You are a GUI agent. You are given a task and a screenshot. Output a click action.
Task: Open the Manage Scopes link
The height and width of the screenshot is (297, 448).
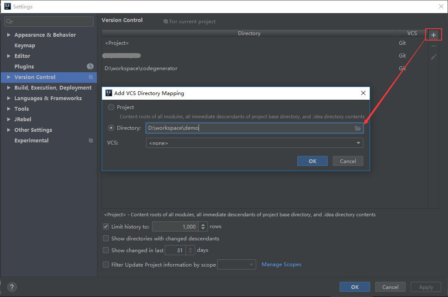[x=281, y=264]
